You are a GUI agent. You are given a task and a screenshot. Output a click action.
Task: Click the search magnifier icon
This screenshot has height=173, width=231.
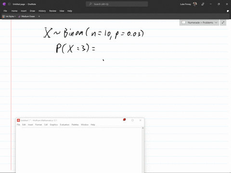90,4
